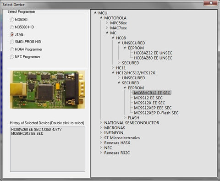Expand the FLASH node under SECURED
The width and height of the screenshot is (220, 181).
pyautogui.click(x=125, y=118)
